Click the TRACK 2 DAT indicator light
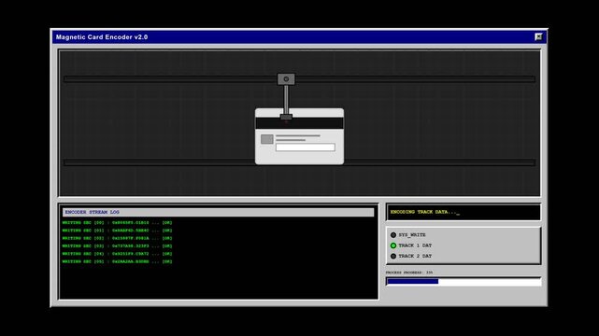 pyautogui.click(x=393, y=257)
